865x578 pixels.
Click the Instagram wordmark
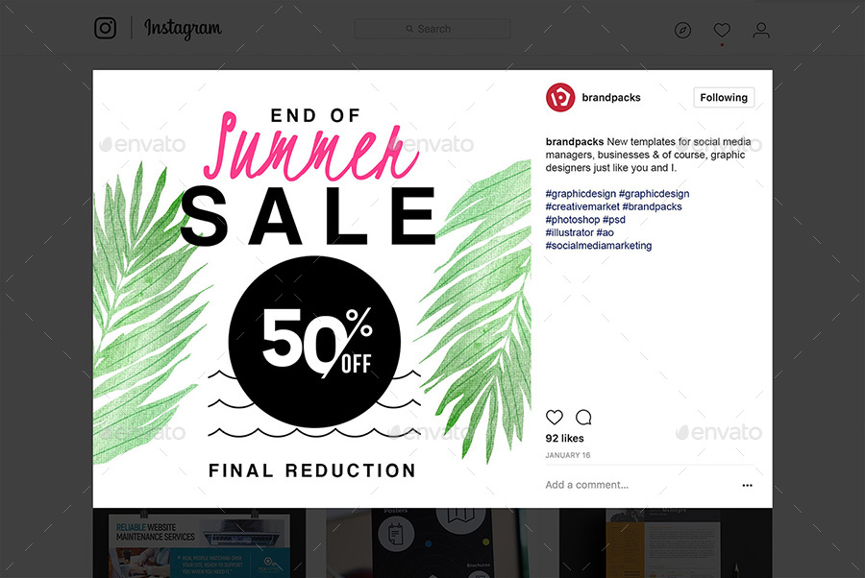point(183,29)
